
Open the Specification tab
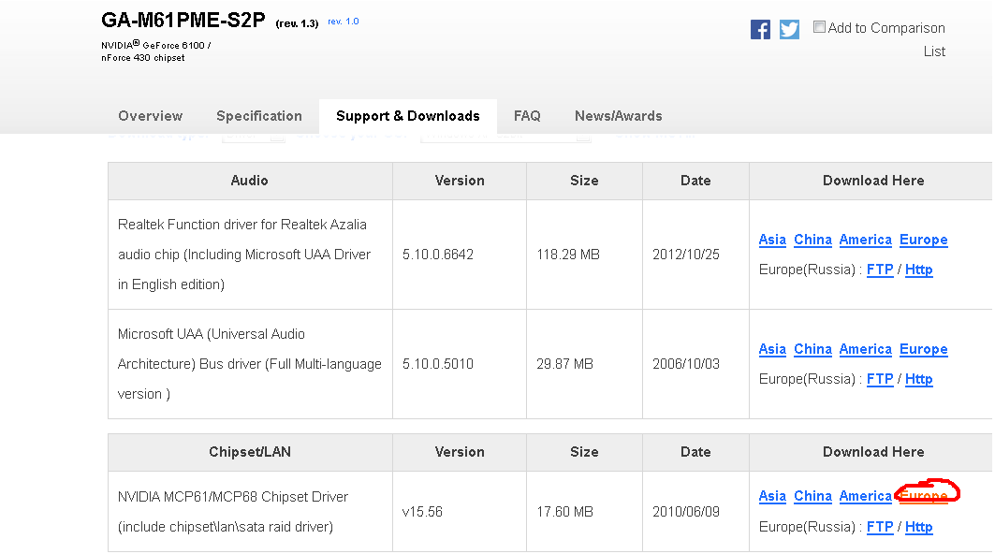pos(259,116)
